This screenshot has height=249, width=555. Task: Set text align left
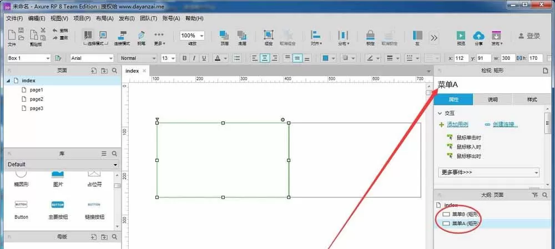255,58
